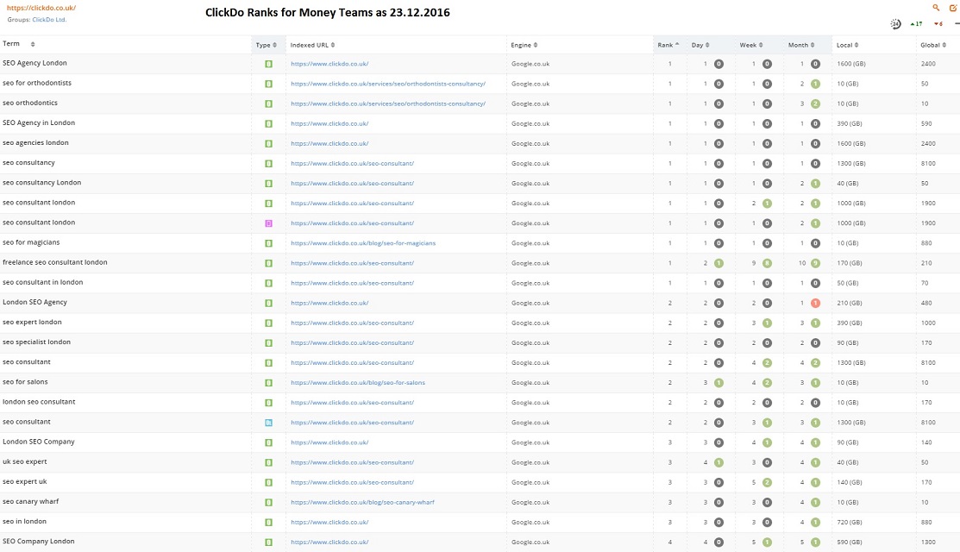Click type icon in London SEO Agency row

pos(268,303)
